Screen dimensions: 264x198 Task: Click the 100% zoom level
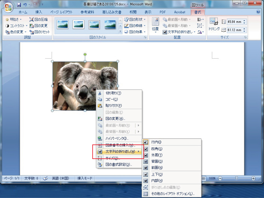pos(212,178)
